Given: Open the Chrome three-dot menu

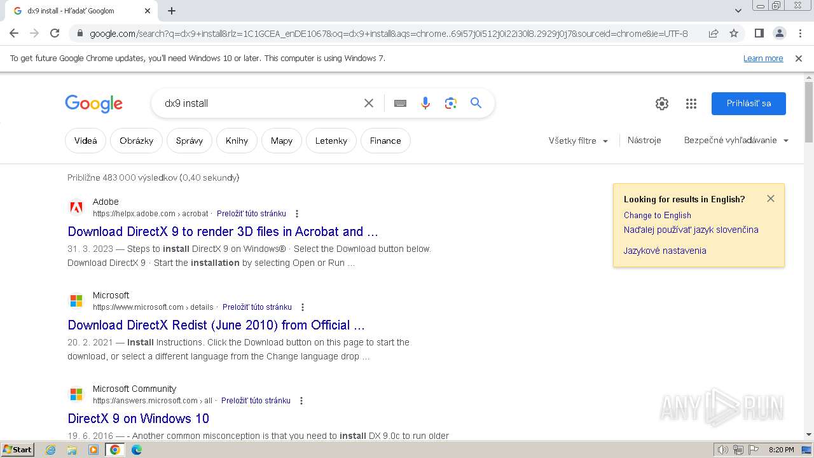Looking at the screenshot, I should click(800, 33).
